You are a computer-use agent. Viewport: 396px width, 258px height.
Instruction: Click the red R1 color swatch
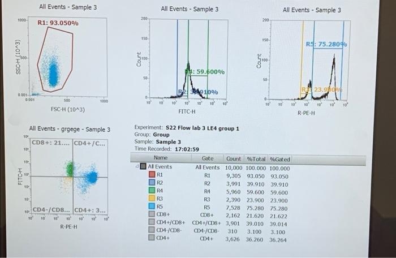click(152, 174)
